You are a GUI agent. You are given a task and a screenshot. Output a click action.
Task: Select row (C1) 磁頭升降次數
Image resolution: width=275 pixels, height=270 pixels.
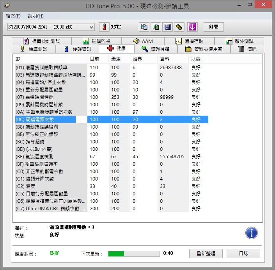[x=112, y=179]
